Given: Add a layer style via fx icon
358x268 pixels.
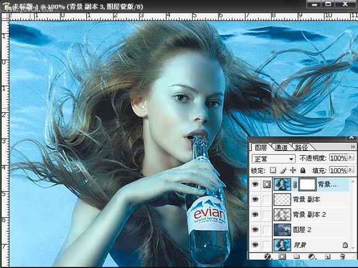Looking at the screenshot, I should [x=268, y=257].
